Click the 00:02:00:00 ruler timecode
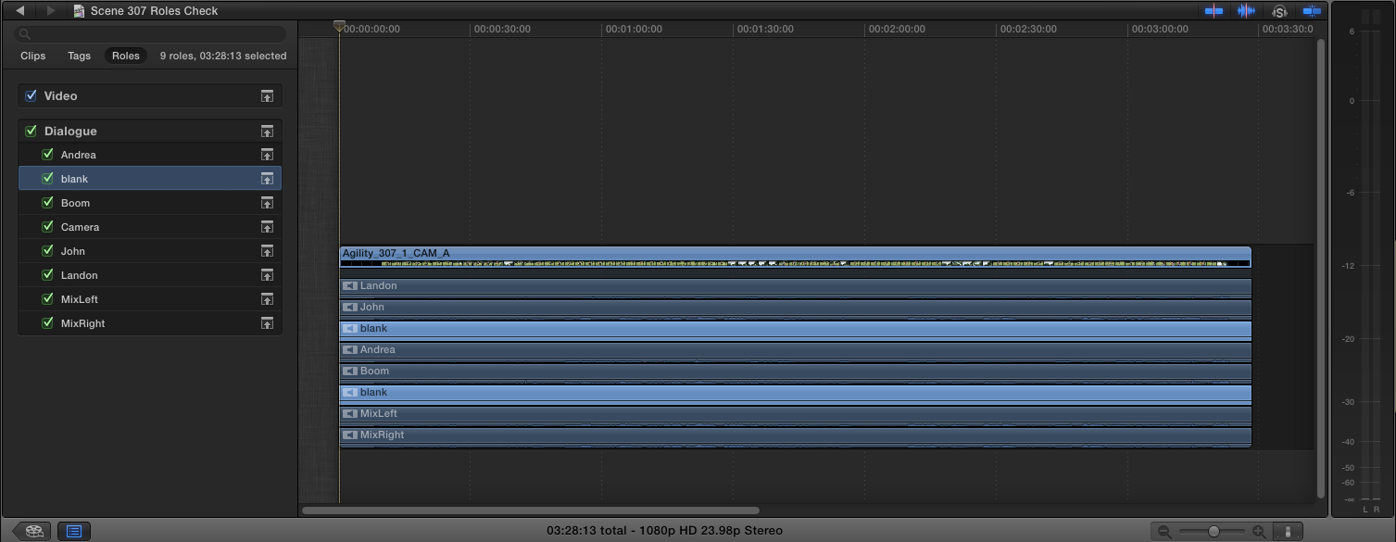 tap(897, 29)
